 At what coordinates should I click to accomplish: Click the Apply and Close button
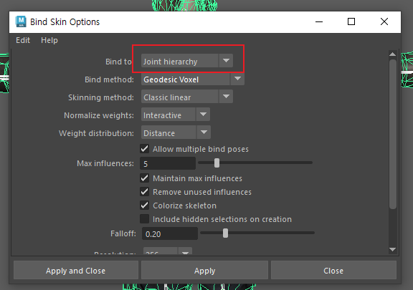tap(76, 270)
